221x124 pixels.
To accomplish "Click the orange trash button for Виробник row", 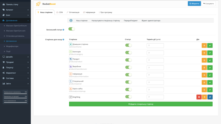I will (x=204, y=68).
